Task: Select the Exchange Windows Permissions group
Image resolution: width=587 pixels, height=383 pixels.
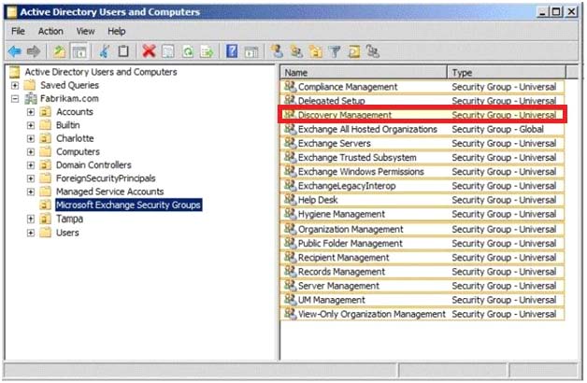Action: [x=422, y=172]
